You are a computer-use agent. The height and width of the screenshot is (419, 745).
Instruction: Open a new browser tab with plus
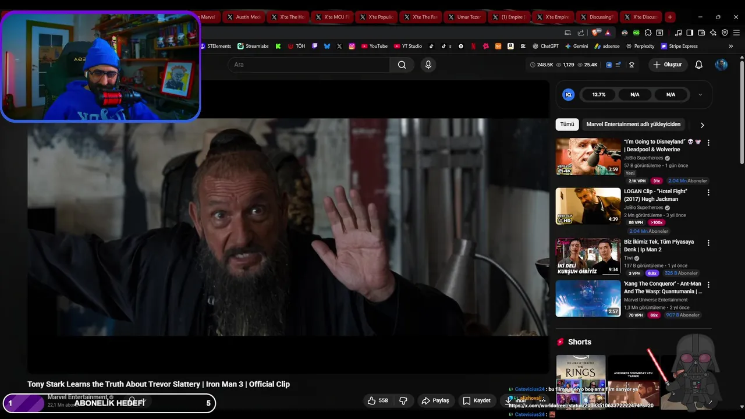pyautogui.click(x=670, y=17)
